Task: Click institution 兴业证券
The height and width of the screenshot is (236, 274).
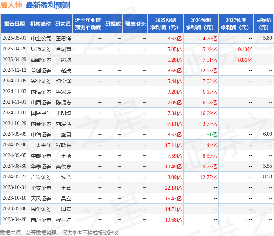Action: click(41, 81)
